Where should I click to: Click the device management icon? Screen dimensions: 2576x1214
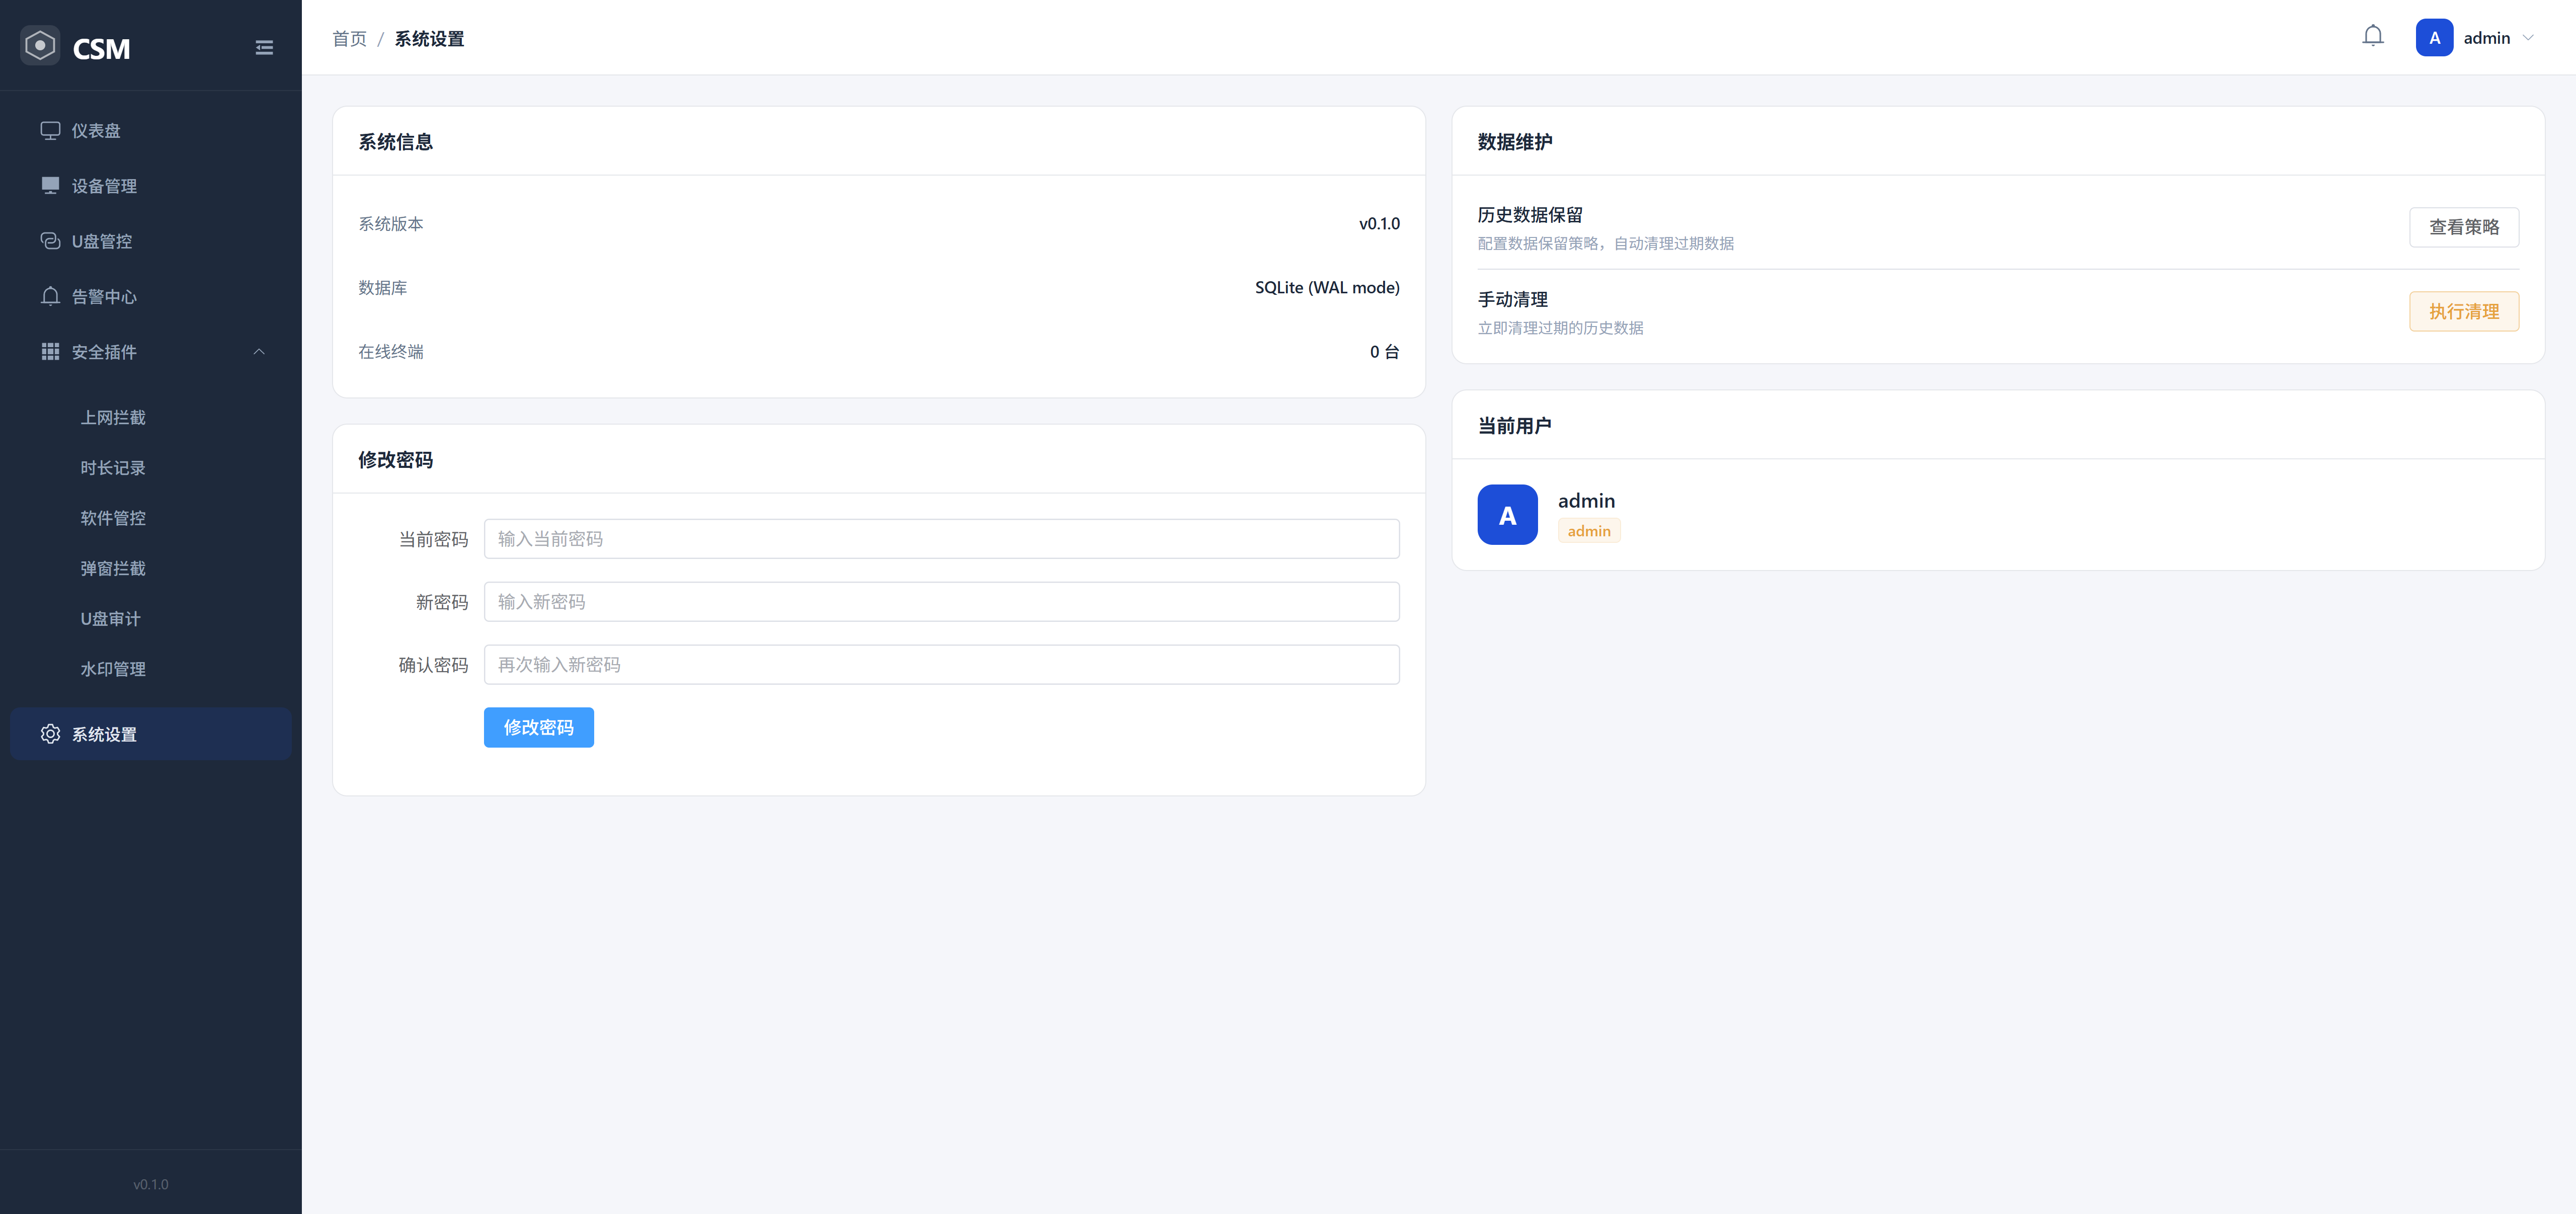click(x=50, y=185)
